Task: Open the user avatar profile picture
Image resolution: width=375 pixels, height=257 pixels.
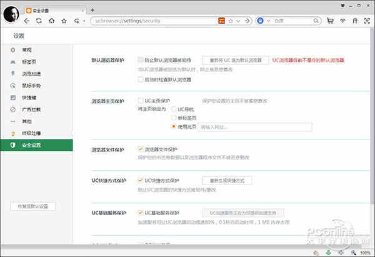Action: (11, 14)
